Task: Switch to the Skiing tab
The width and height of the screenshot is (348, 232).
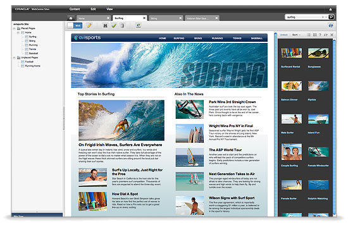Action: (x=166, y=18)
